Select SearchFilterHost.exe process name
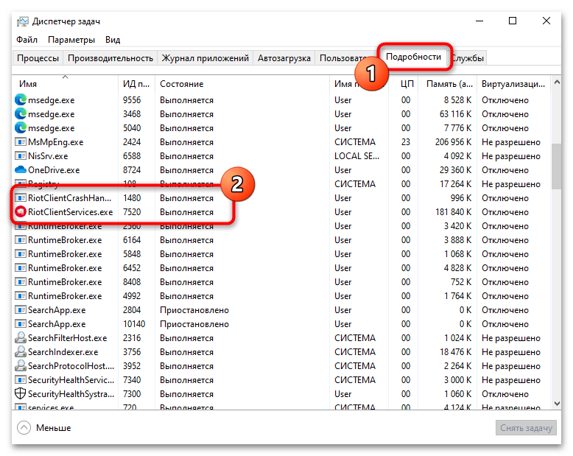 [x=68, y=338]
